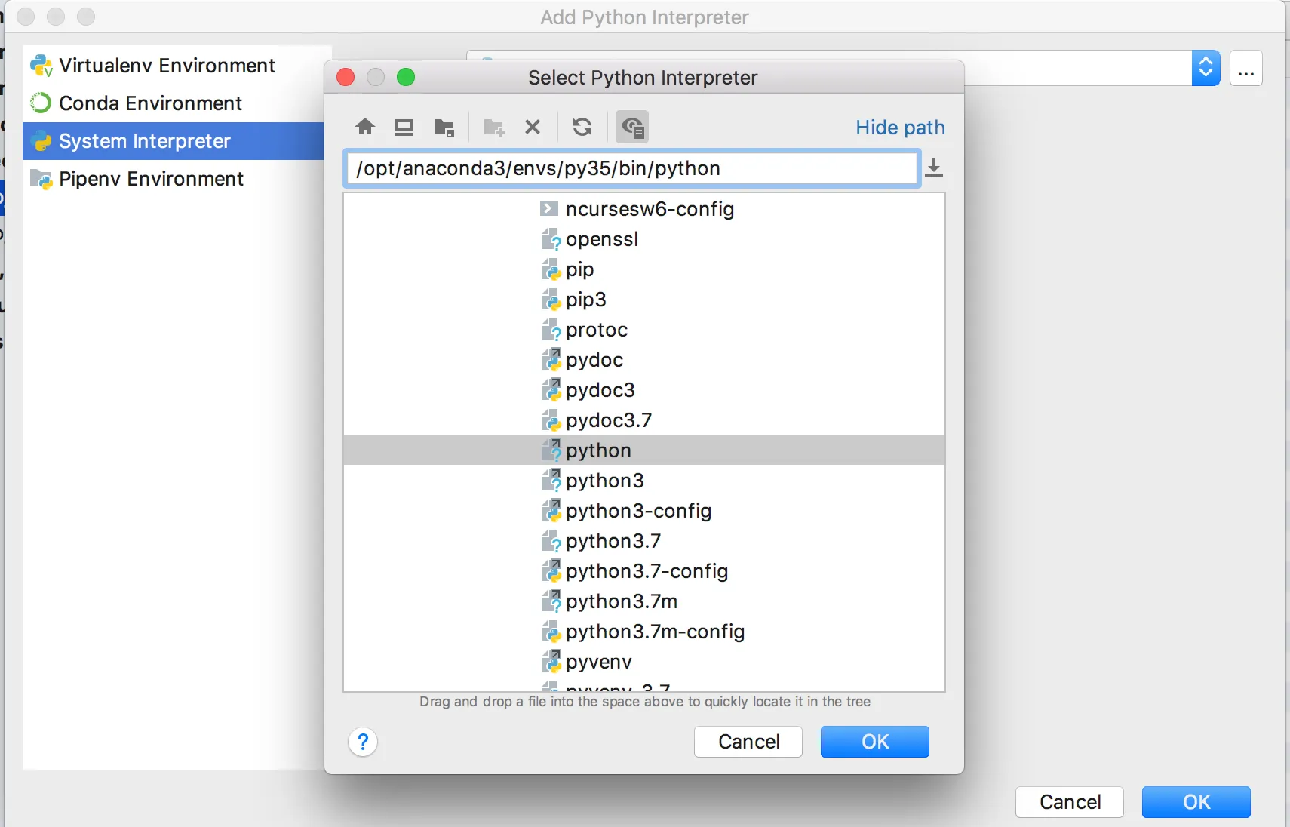The image size is (1290, 827).
Task: Select the python3.7 file
Action: click(644, 541)
